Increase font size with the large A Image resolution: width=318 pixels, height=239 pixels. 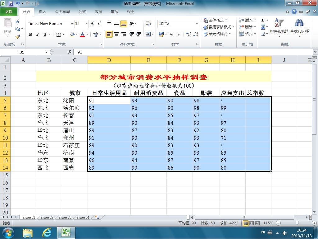(x=93, y=24)
